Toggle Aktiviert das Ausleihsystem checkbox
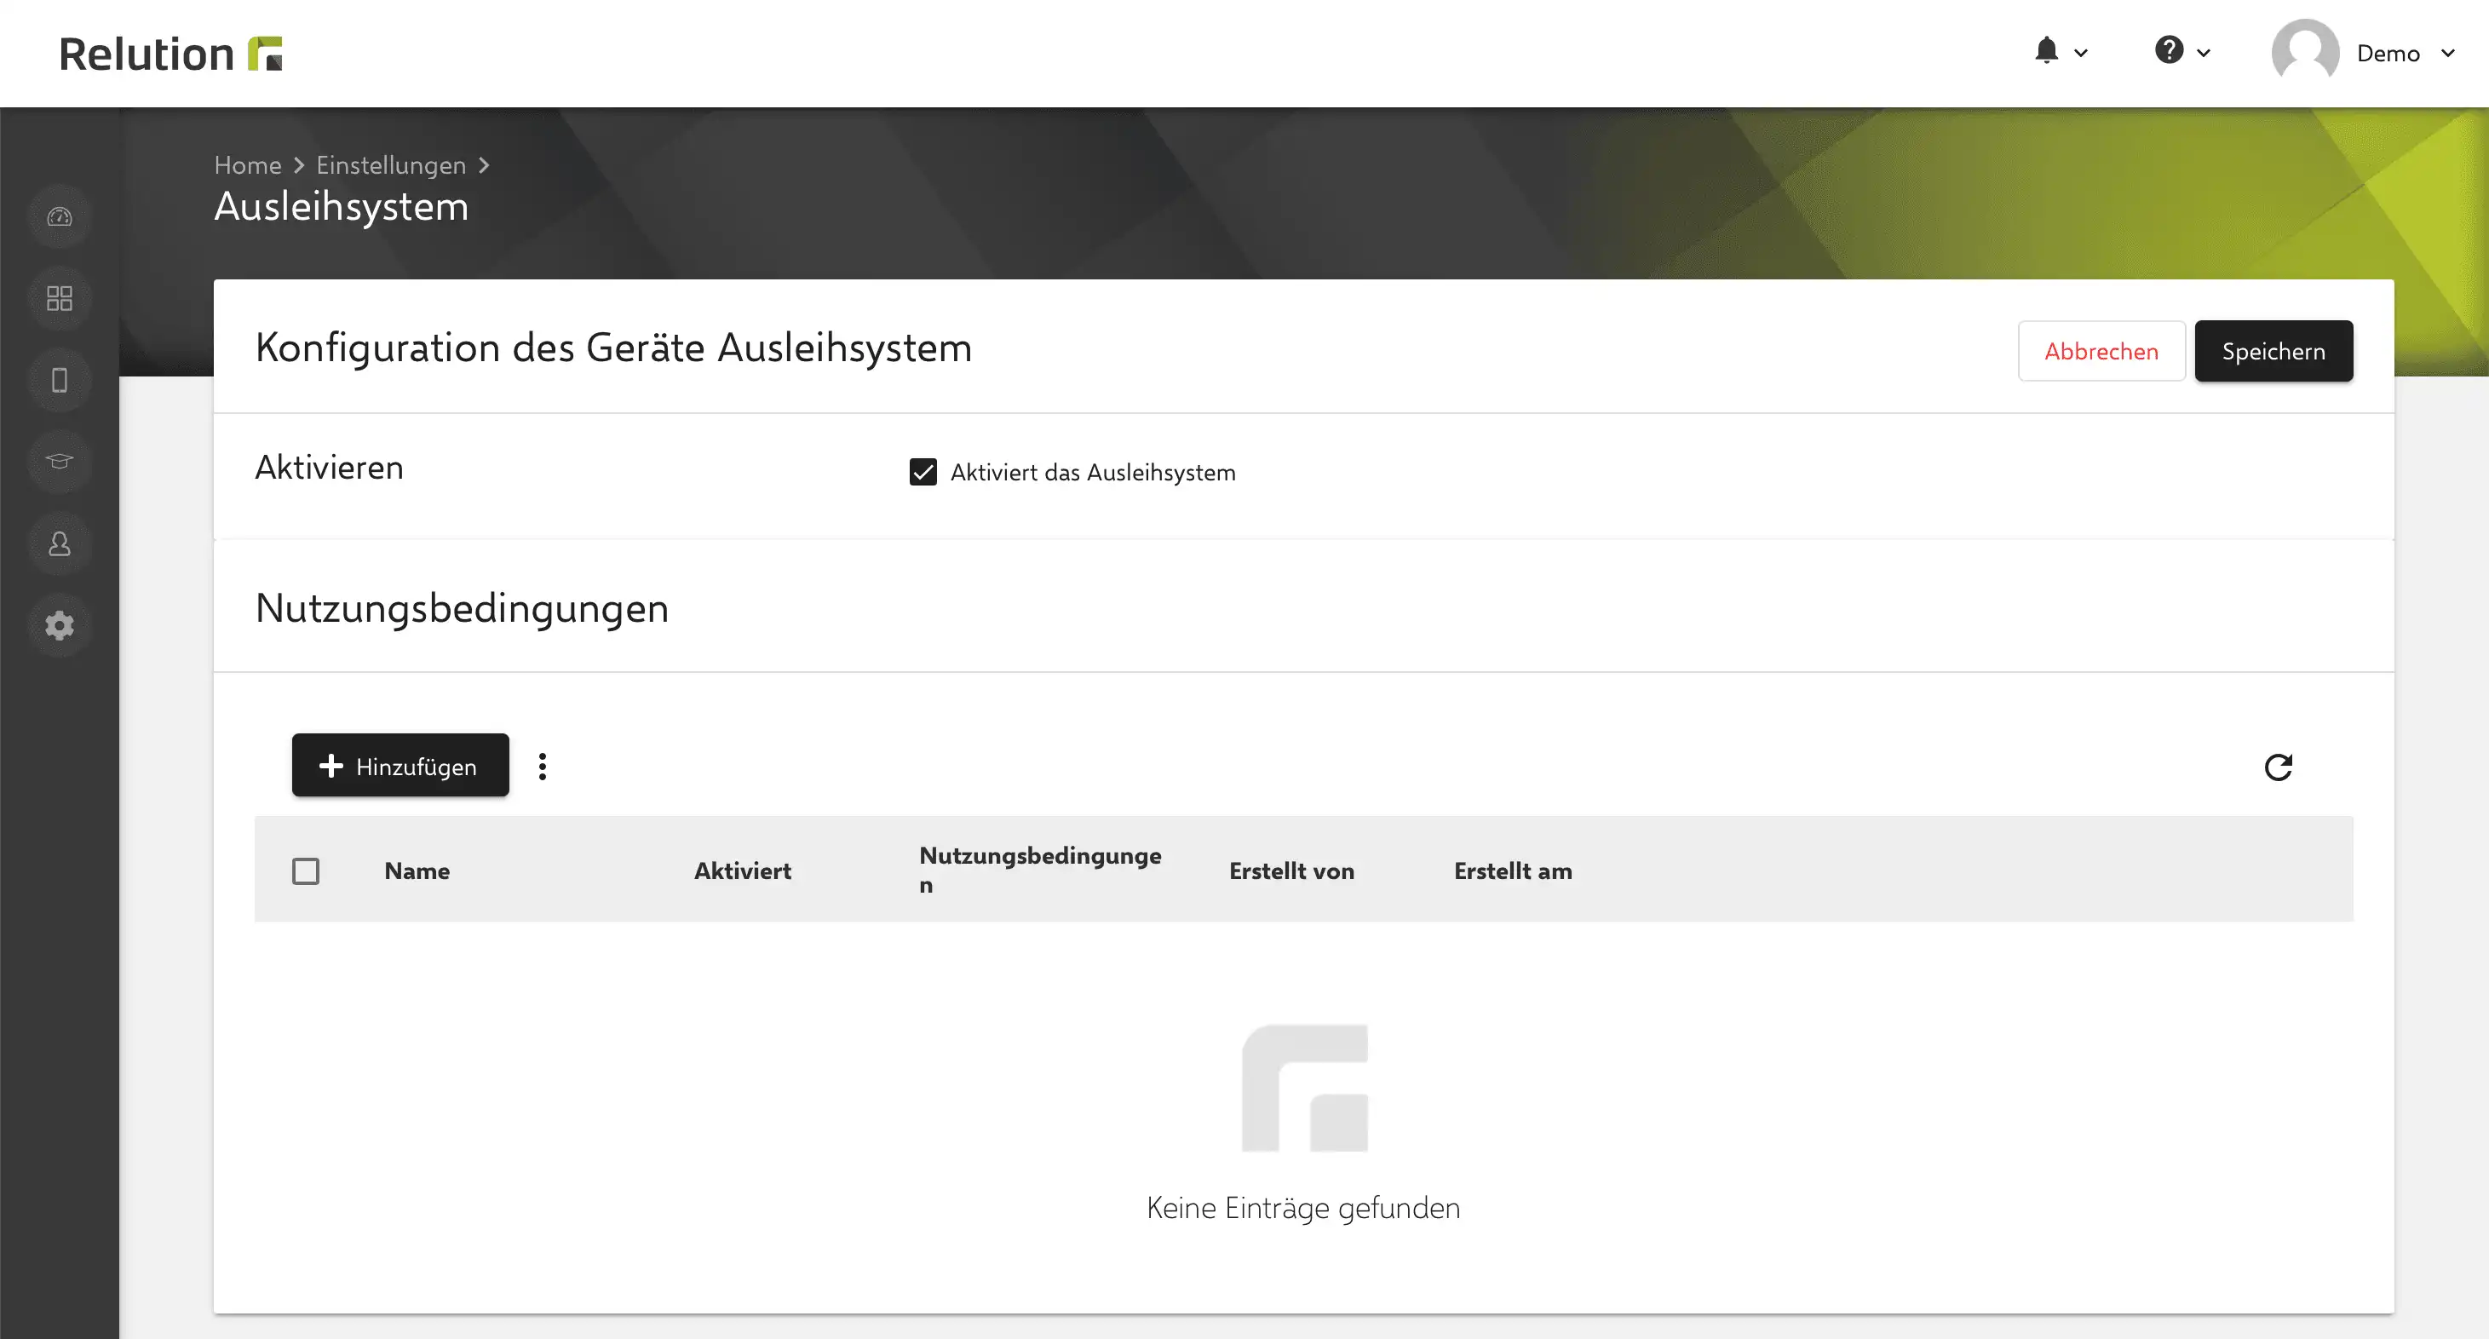The height and width of the screenshot is (1339, 2489). (923, 473)
